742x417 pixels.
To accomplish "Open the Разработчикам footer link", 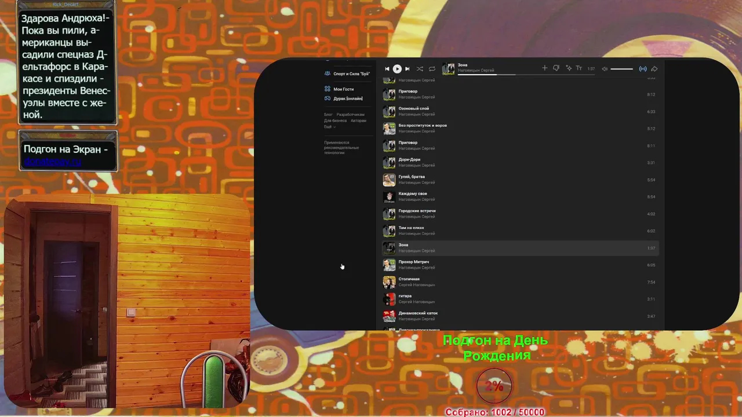I will (351, 115).
